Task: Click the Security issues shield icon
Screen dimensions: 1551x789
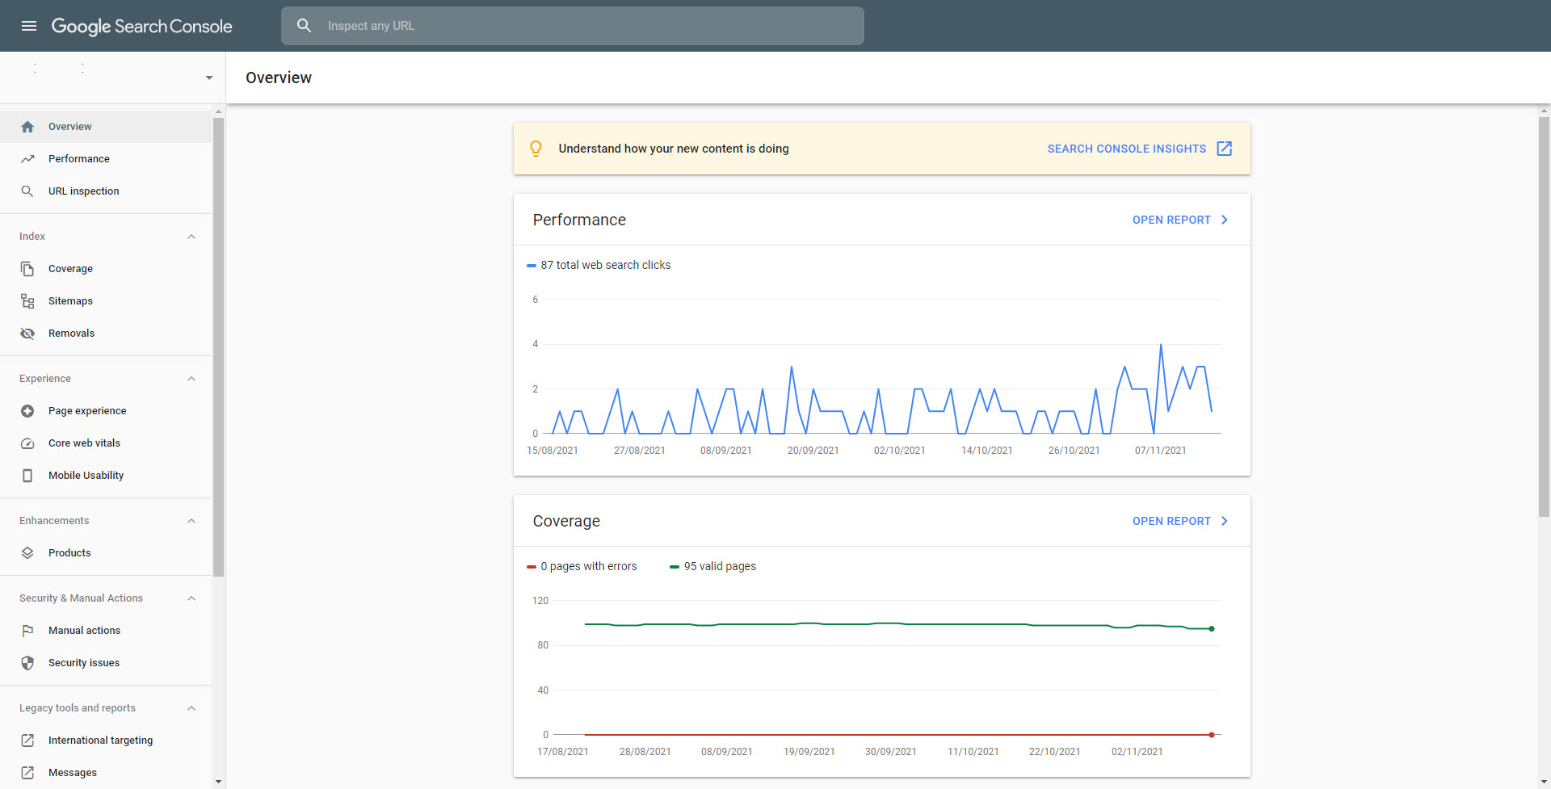Action: (27, 663)
